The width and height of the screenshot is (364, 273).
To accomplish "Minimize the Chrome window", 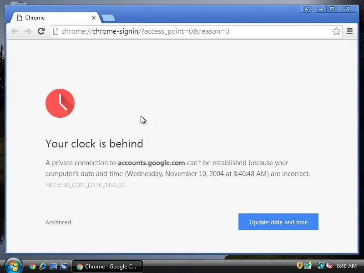I will pyautogui.click(x=321, y=9).
